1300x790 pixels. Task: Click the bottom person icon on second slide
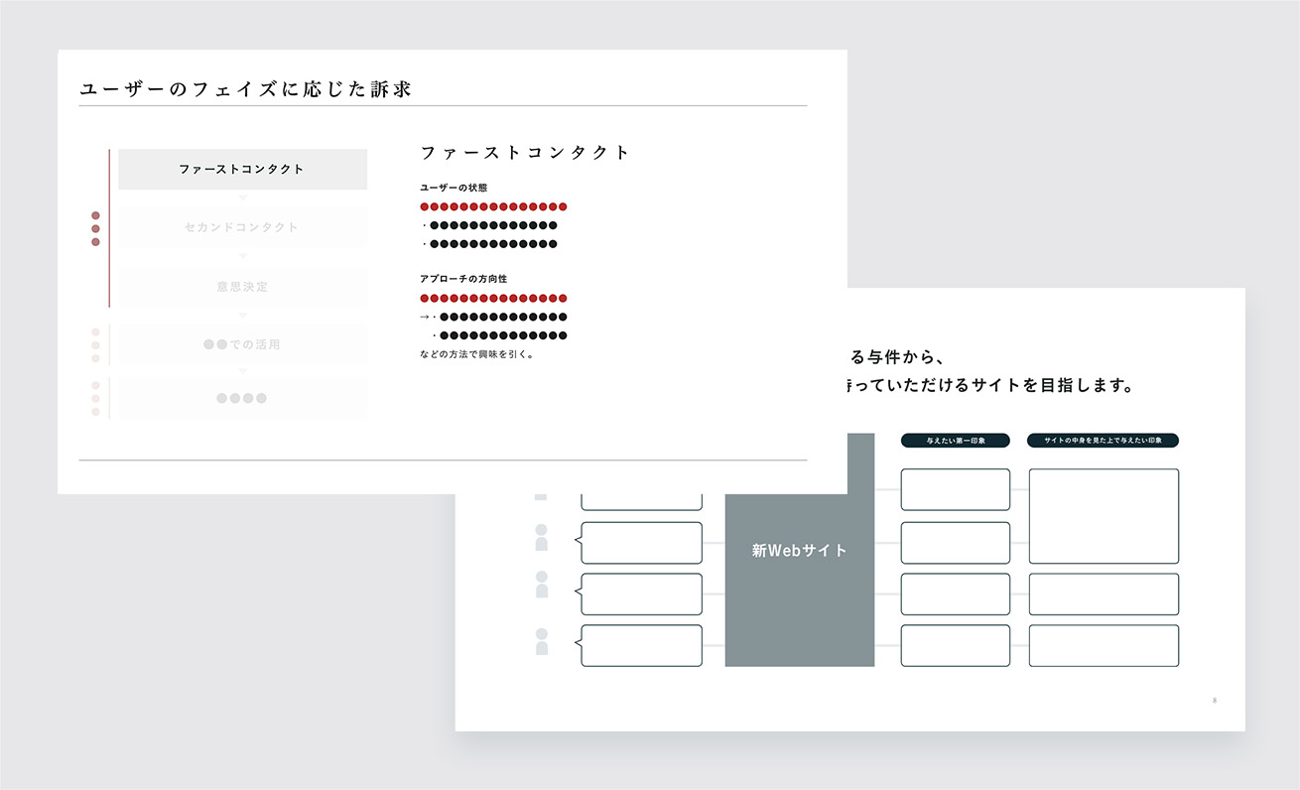[541, 642]
